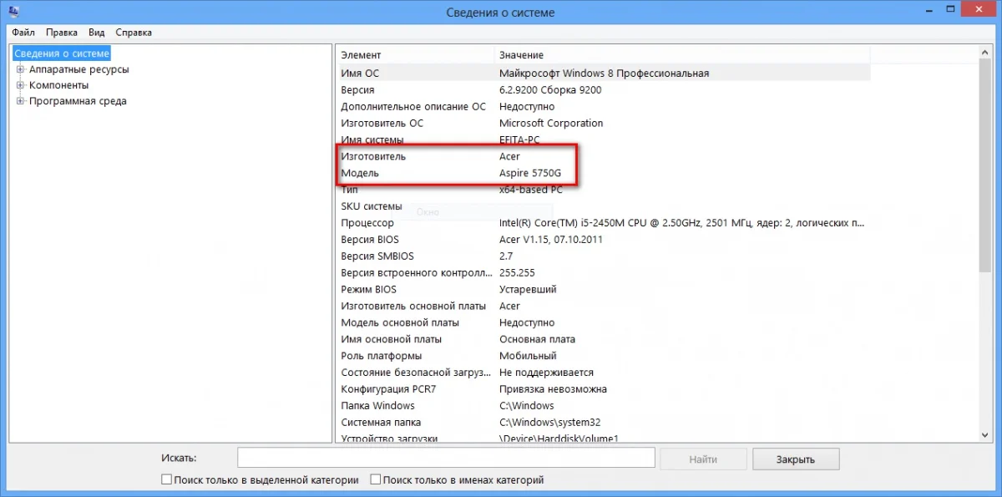Open the Правка menu
Viewport: 1002px width, 497px height.
pos(62,33)
